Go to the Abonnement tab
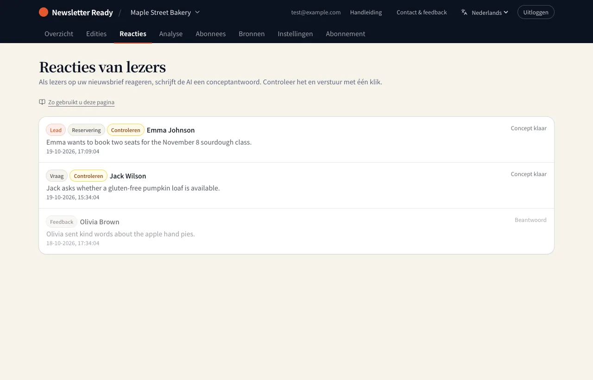The image size is (593, 380). point(346,34)
